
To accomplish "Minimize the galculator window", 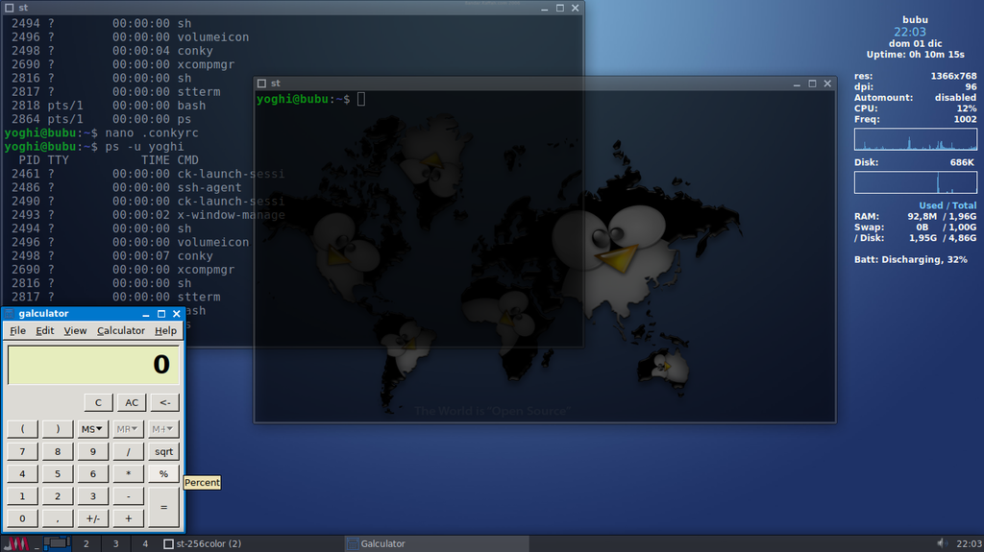I will [x=146, y=314].
